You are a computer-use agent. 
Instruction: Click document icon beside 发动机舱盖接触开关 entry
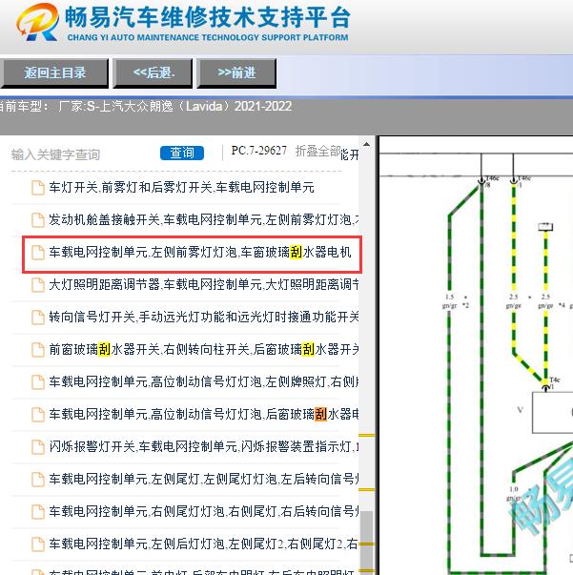(38, 220)
